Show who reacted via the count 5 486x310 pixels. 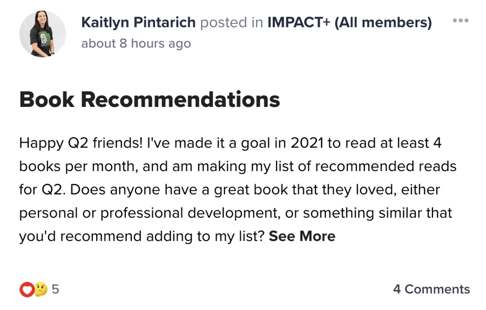click(x=55, y=289)
